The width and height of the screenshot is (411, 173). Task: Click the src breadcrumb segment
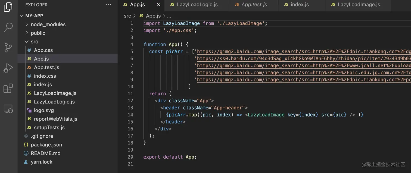point(127,16)
